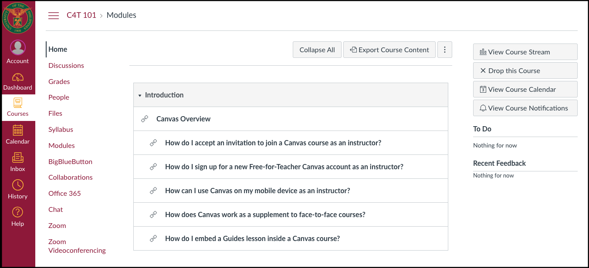Open 'How do I accept an invitation' item
The image size is (589, 268).
tap(273, 143)
